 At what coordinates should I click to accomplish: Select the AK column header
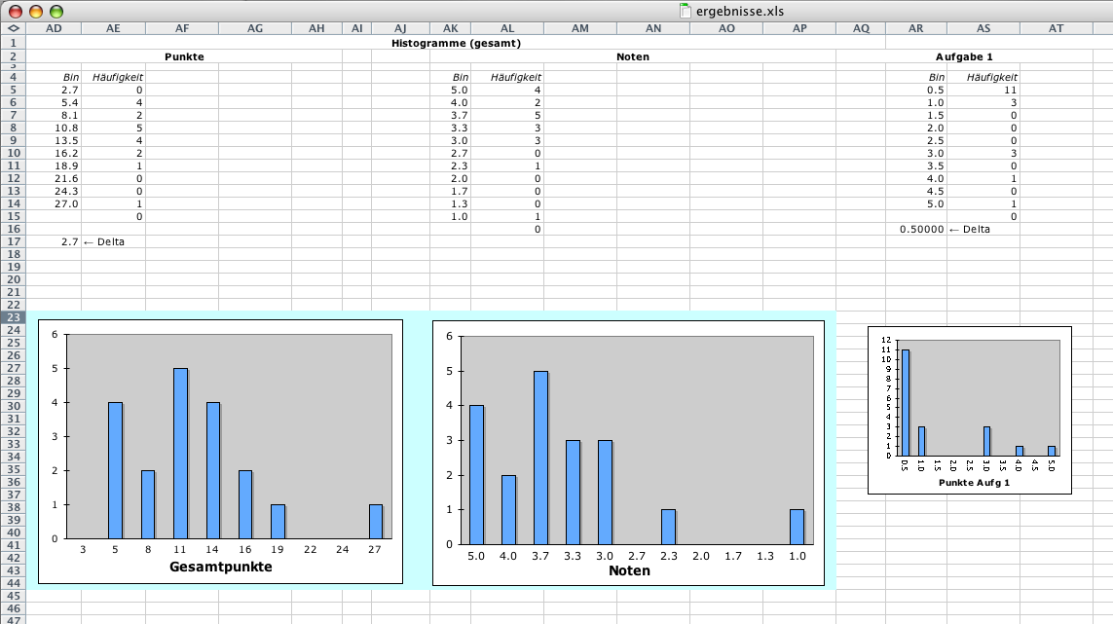[x=450, y=29]
